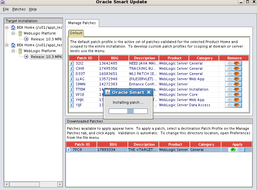Sort installed patches by Description header
257x190 pixels.
coord(144,58)
